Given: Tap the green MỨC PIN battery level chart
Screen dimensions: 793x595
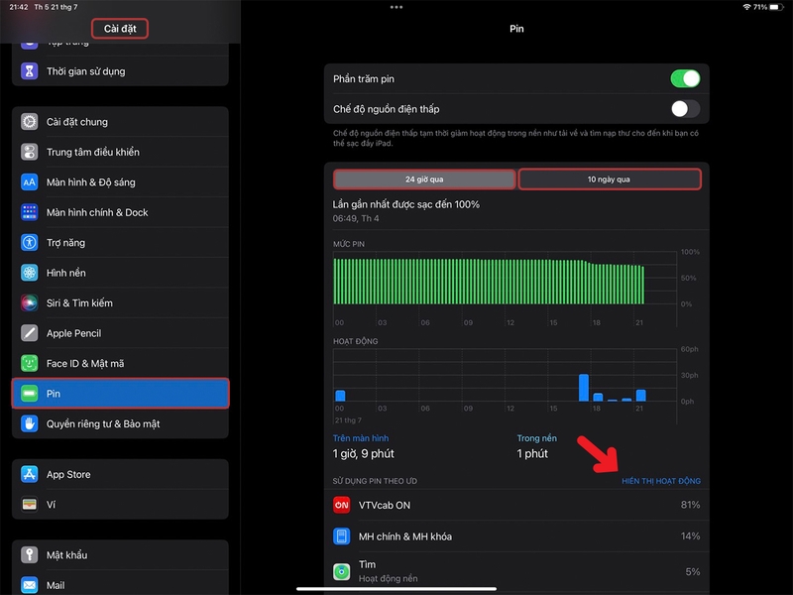Looking at the screenshot, I should pyautogui.click(x=489, y=282).
